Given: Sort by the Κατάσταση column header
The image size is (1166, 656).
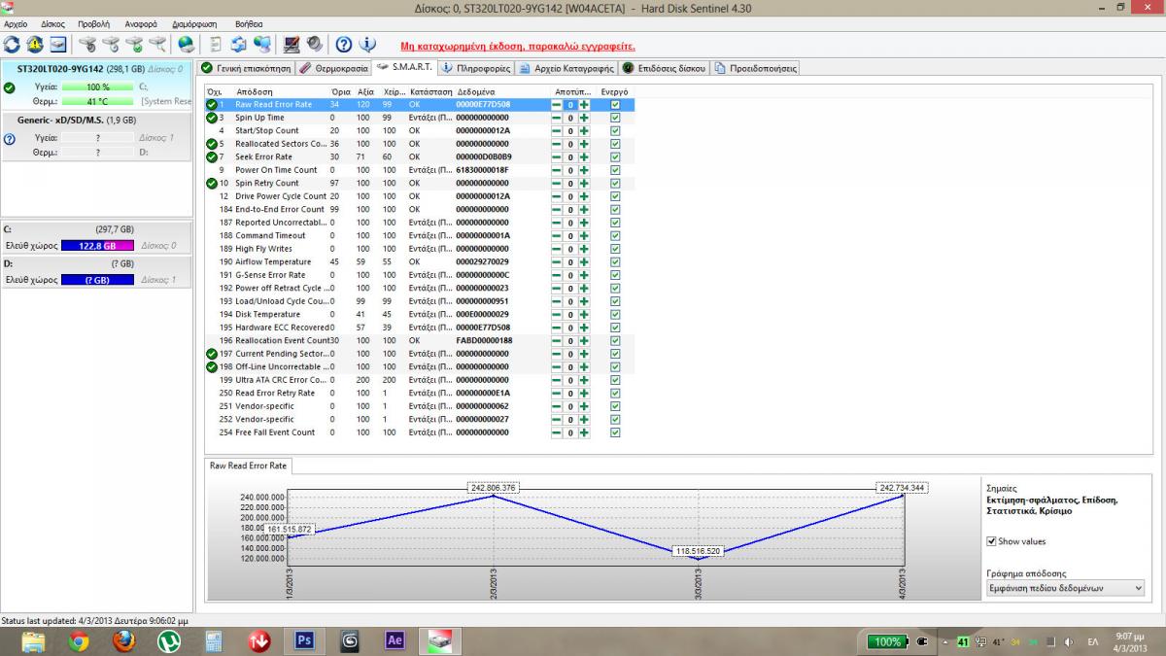Looking at the screenshot, I should click(x=431, y=90).
